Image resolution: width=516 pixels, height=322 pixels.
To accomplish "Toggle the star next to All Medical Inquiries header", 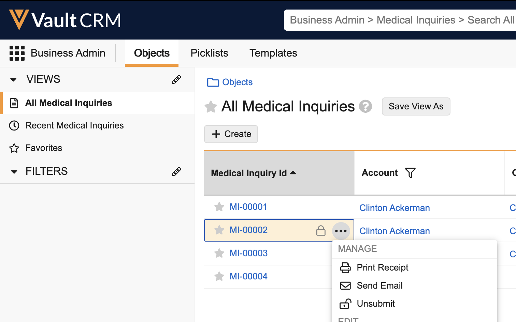I will (x=211, y=107).
